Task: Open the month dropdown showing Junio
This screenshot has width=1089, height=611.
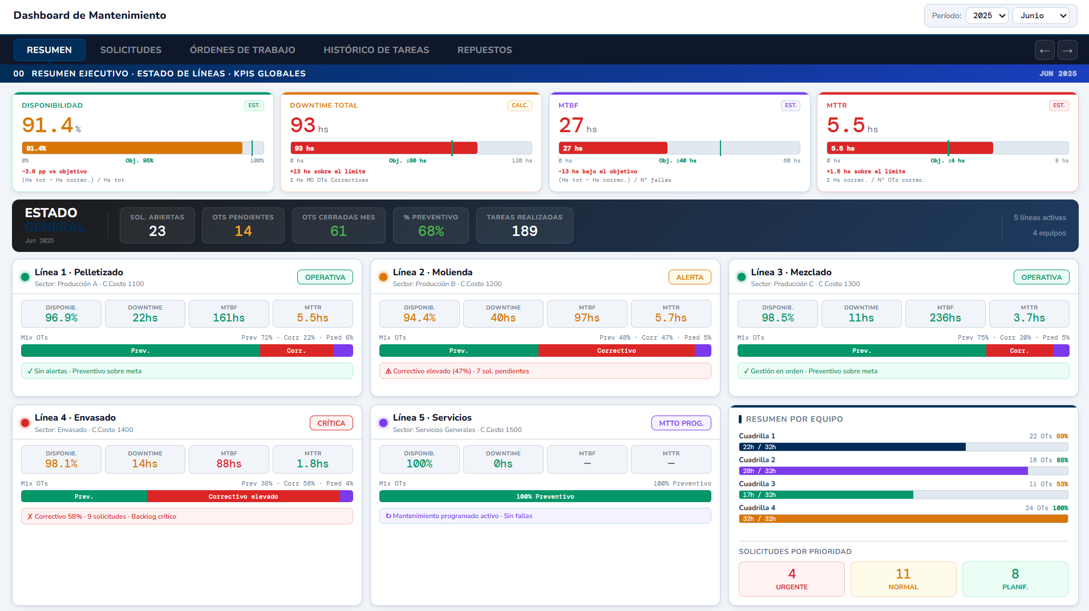Action: [x=1041, y=15]
